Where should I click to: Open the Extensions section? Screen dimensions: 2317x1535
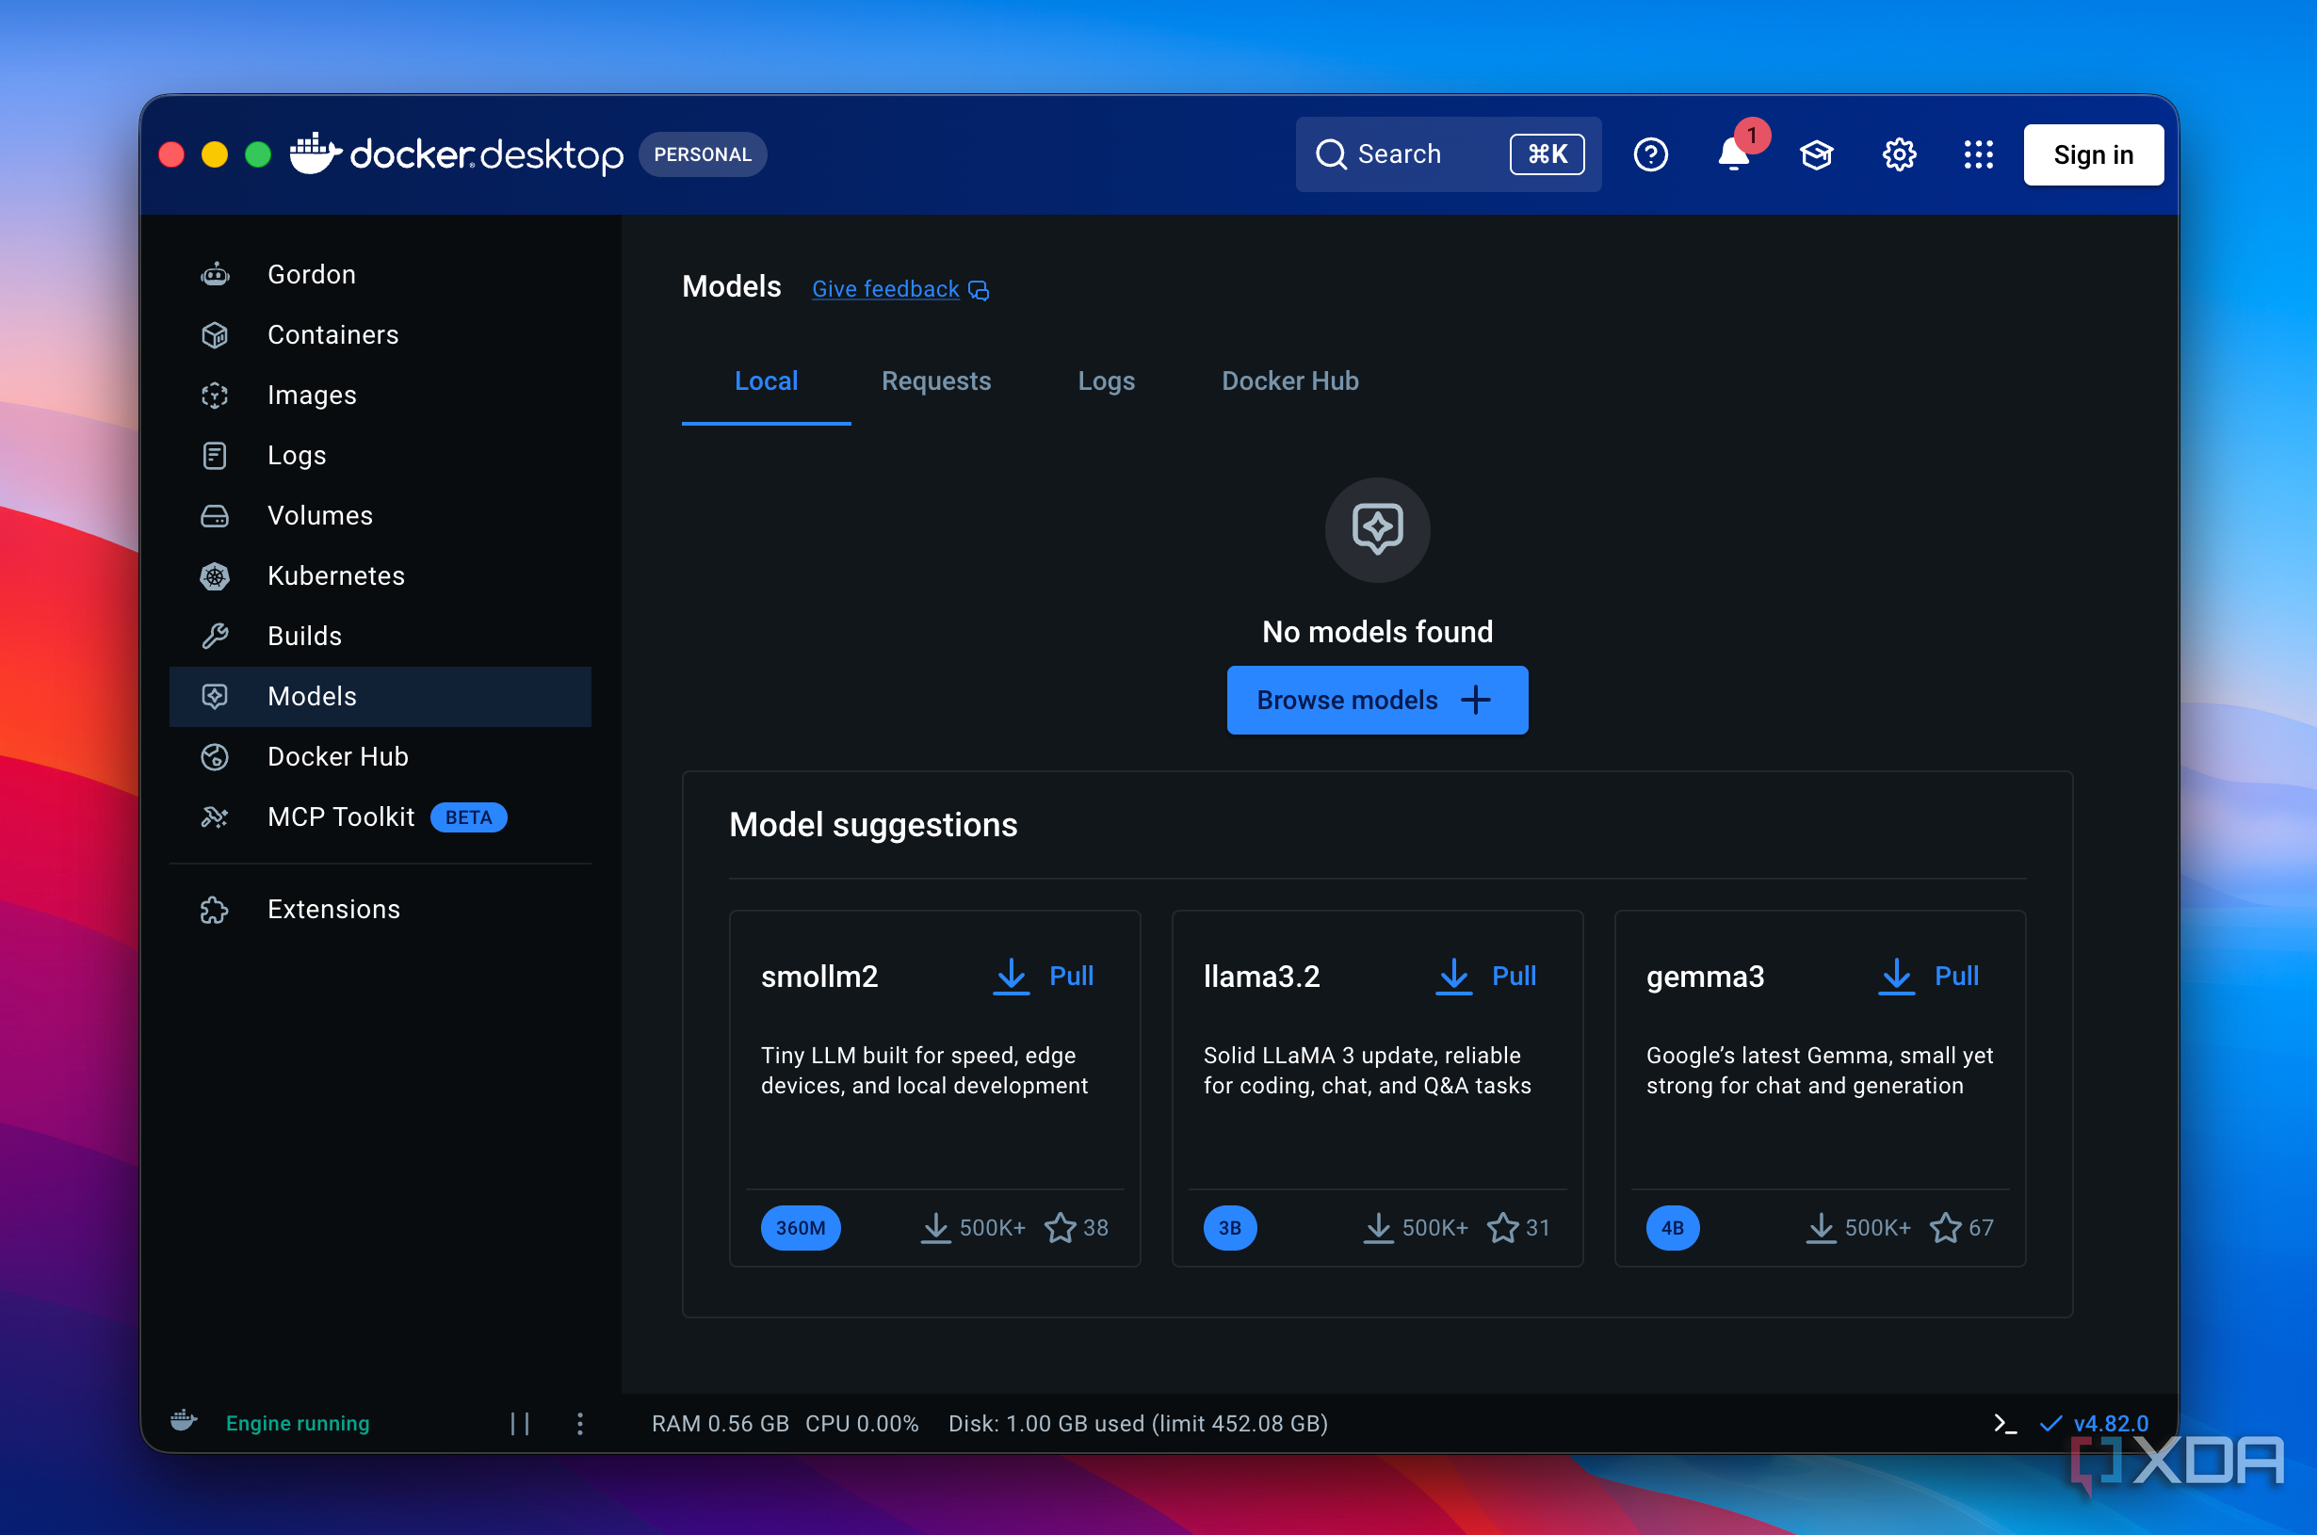[x=380, y=910]
